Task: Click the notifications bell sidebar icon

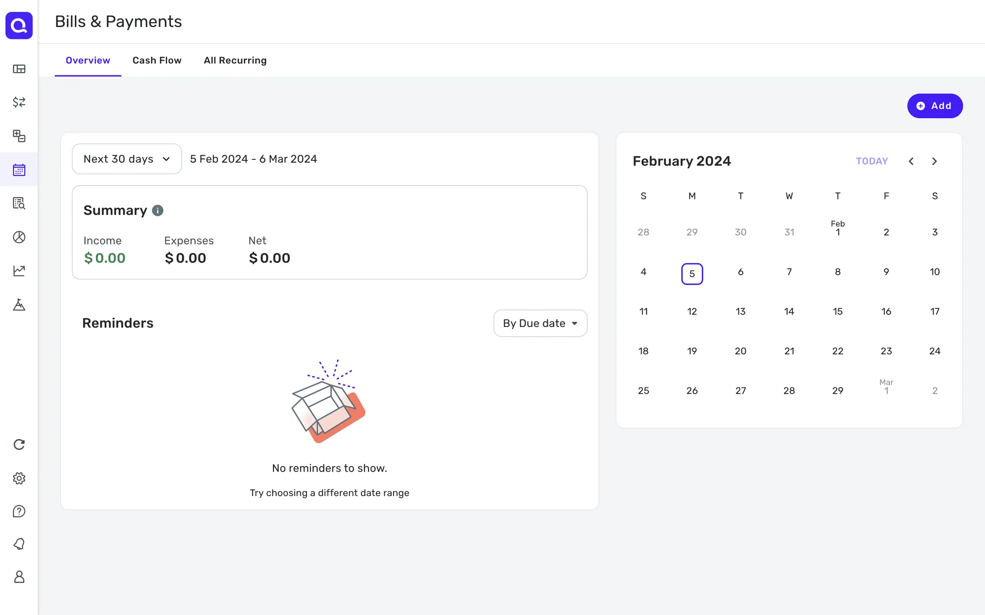Action: [x=19, y=544]
